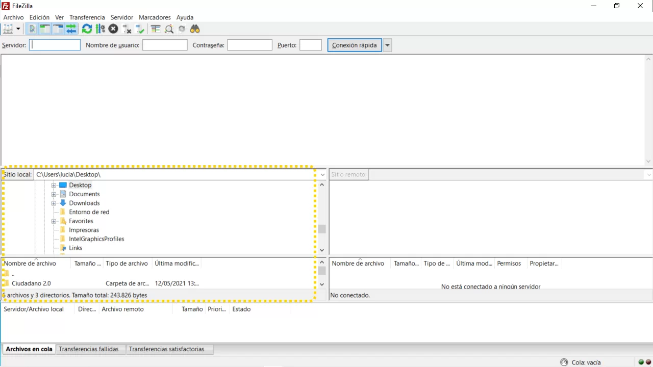Click the Servidor input field
Viewport: 653px width, 367px height.
55,45
